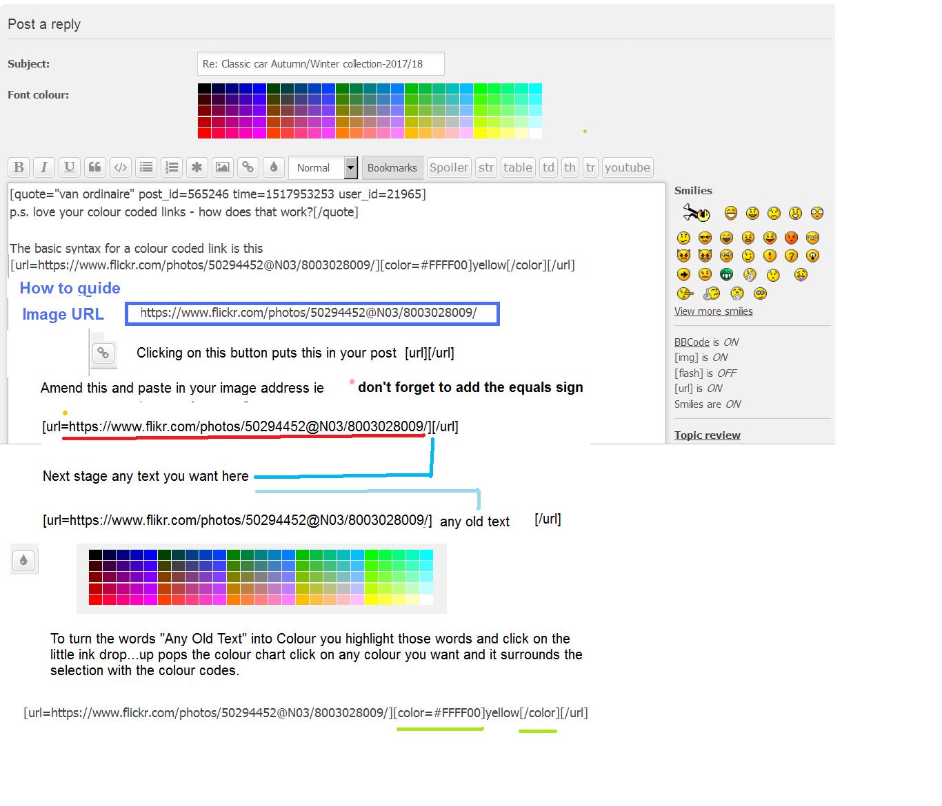Insert the exclamation mark smiley
This screenshot has width=942, height=806.
(x=770, y=256)
